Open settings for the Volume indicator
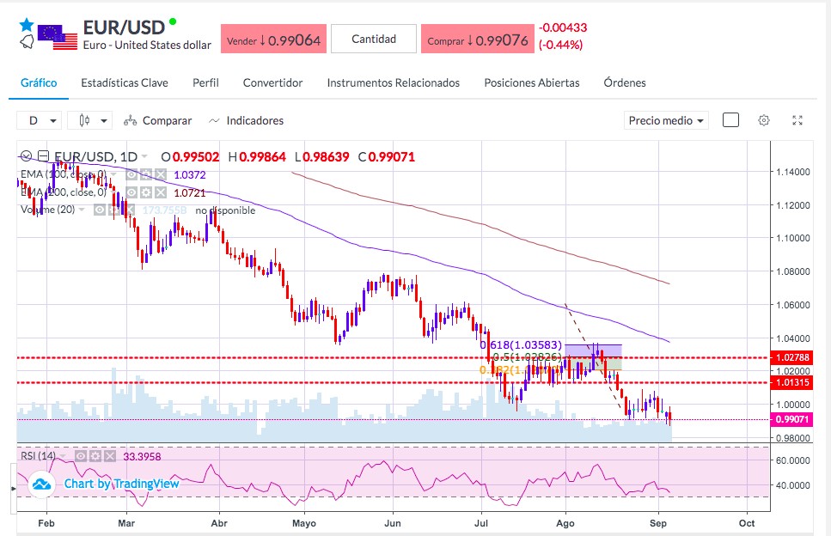 (113, 210)
